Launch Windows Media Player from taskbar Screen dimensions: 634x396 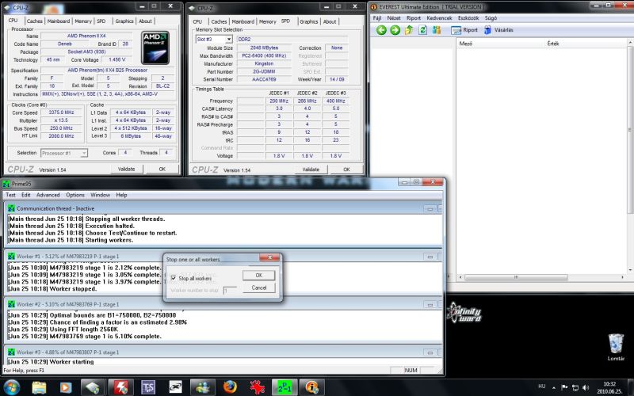66,387
